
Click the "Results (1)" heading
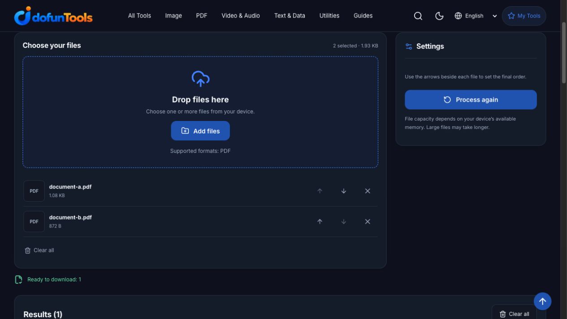click(43, 314)
